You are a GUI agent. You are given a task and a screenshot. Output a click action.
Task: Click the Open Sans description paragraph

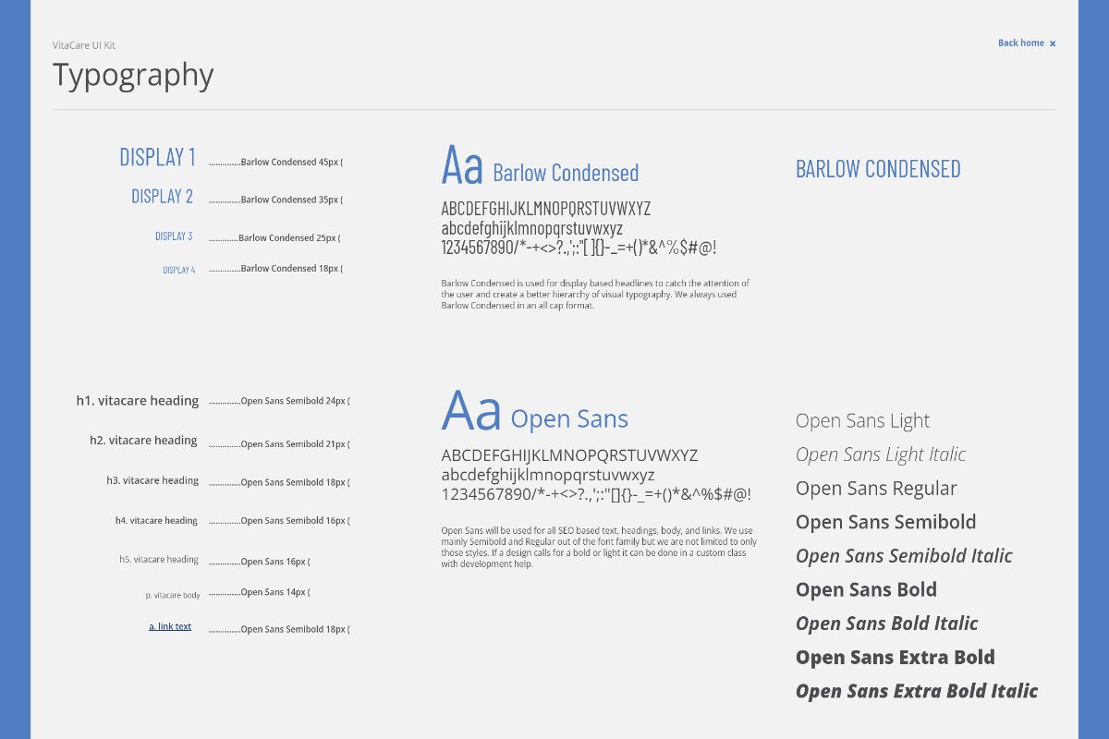click(599, 547)
